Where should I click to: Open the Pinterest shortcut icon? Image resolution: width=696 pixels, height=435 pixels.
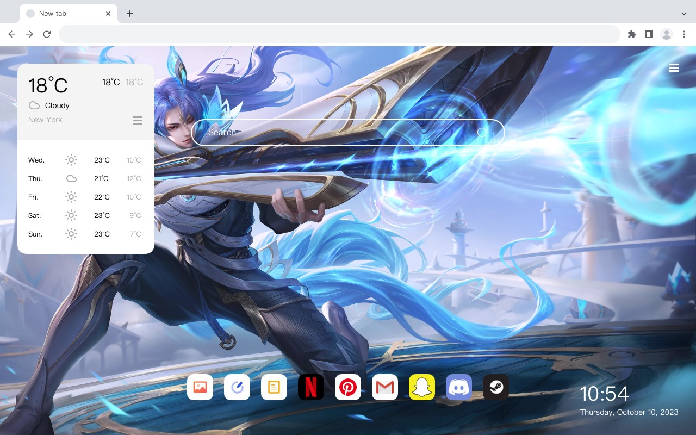click(348, 387)
